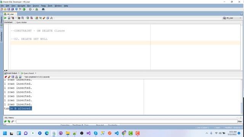Viewport: 244px width, 137px height.
Task: Click the To Upper/Lower/InitCap icon
Action: coord(40,18)
